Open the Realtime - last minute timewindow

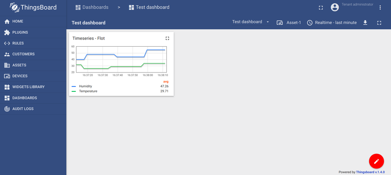[332, 23]
